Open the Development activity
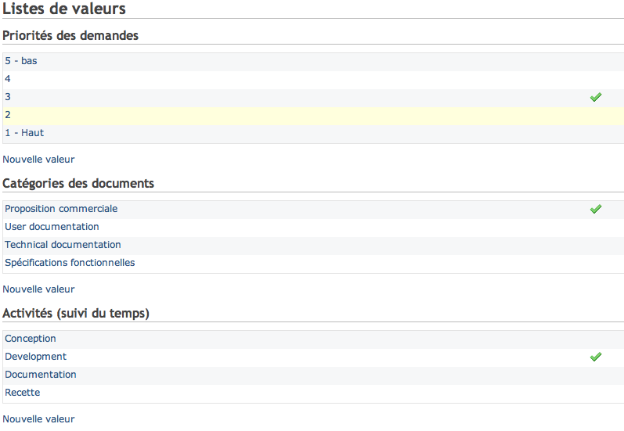This screenshot has height=431, width=624. (35, 357)
